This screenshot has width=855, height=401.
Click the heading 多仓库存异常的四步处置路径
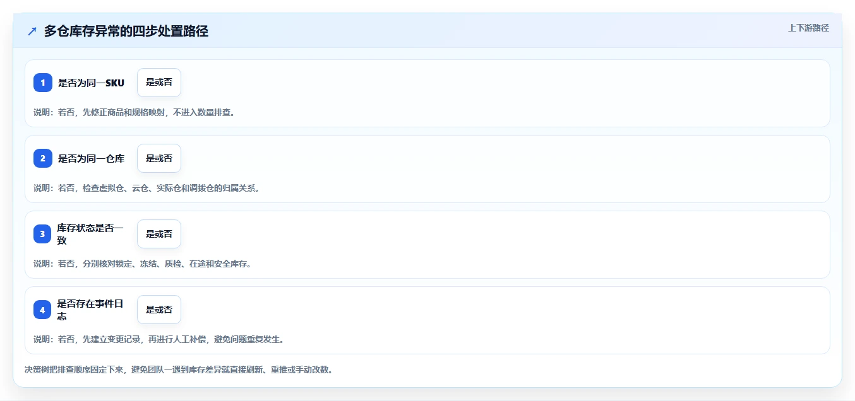click(126, 31)
